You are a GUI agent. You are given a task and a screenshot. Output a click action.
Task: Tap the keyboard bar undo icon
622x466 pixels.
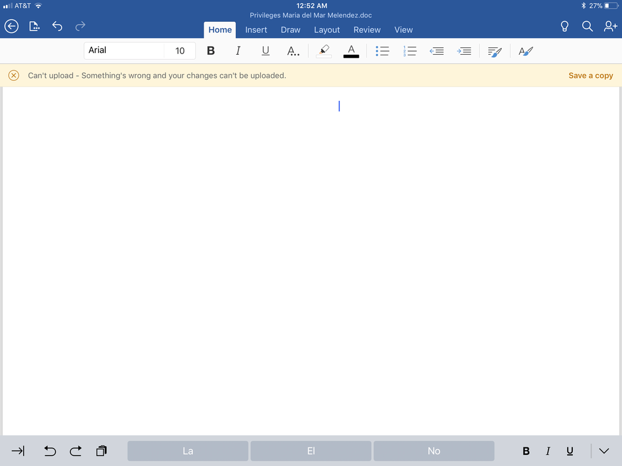(50, 451)
